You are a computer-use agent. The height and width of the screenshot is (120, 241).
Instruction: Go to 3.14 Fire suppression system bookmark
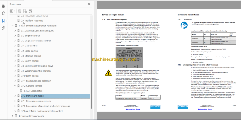coord(36,101)
